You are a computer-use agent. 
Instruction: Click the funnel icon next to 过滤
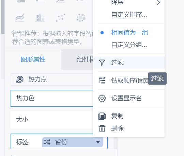tap(102, 63)
